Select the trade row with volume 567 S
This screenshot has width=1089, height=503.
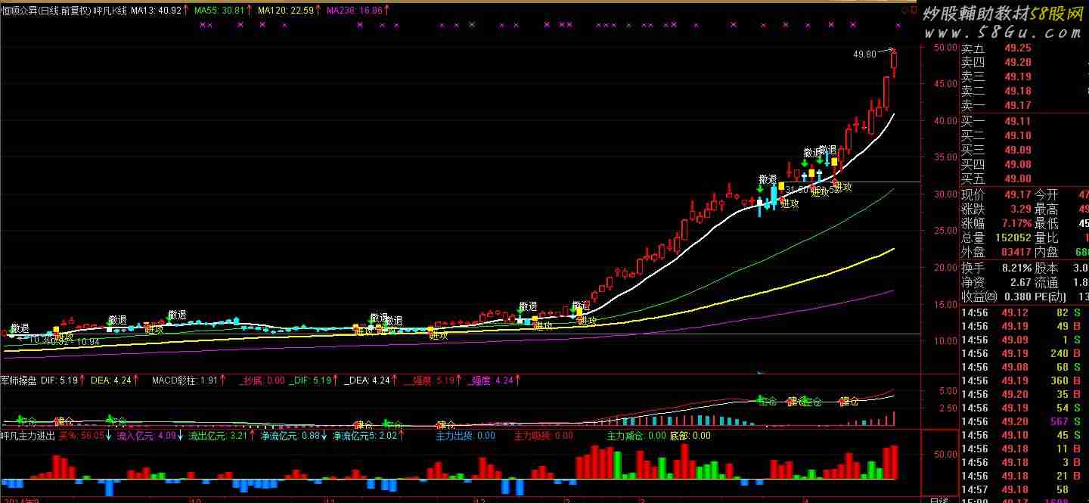1025,421
